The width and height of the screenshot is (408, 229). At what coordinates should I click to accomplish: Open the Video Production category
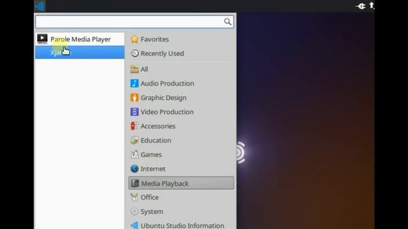click(181, 112)
